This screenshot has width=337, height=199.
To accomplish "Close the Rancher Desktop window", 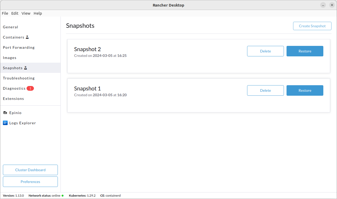I will tap(332, 5).
